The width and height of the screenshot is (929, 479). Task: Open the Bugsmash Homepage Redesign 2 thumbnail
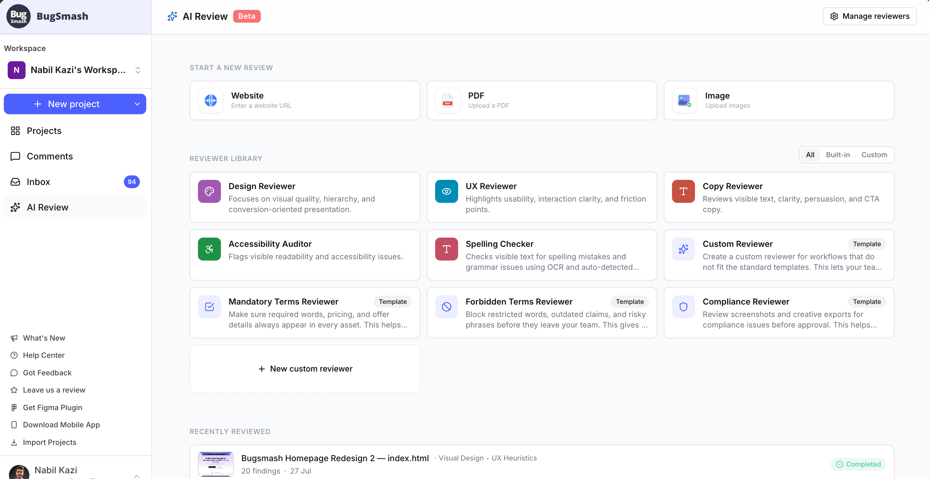[x=216, y=464]
